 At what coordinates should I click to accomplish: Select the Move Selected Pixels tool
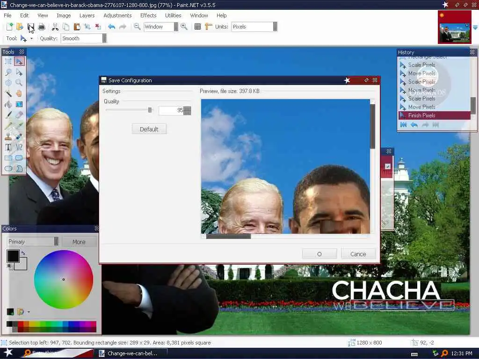coord(19,62)
